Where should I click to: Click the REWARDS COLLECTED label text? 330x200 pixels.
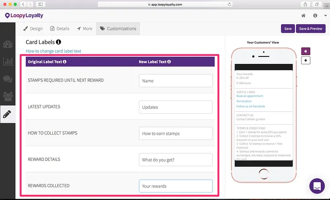tap(48, 185)
